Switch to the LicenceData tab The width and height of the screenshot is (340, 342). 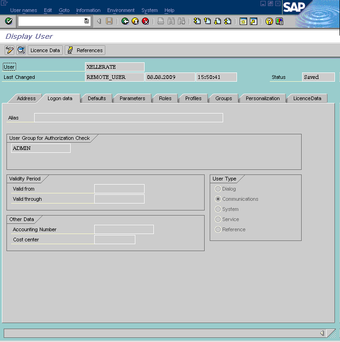coord(307,98)
